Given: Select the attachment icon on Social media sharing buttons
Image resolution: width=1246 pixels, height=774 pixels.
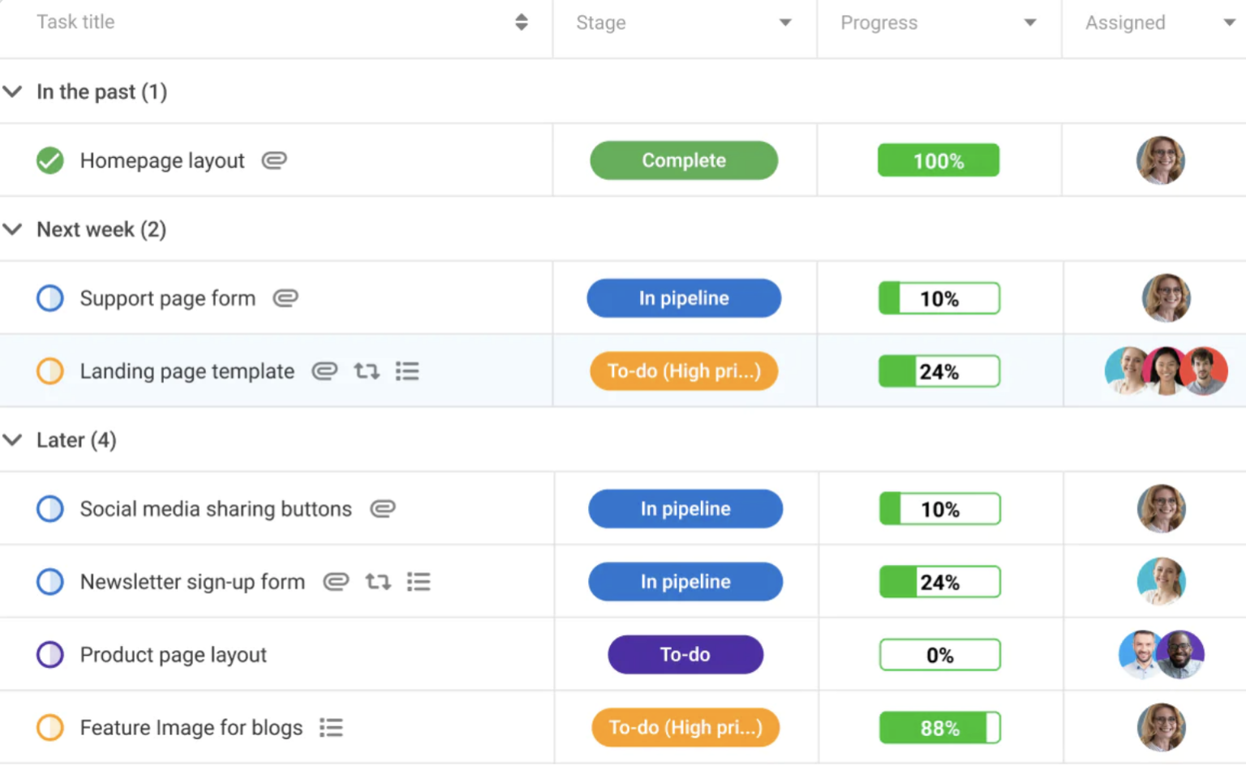Looking at the screenshot, I should click(382, 509).
